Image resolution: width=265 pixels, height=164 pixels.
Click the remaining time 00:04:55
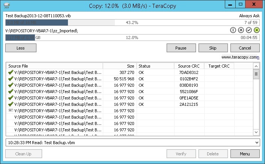coord(249,38)
